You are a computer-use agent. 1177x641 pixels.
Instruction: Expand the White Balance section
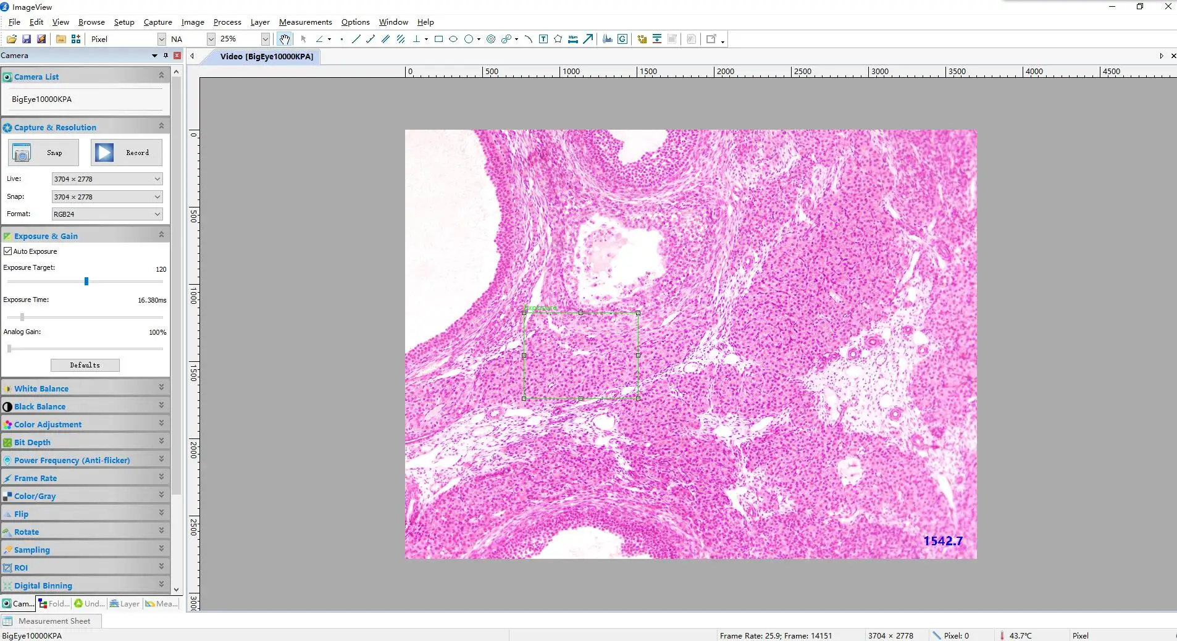tap(85, 388)
